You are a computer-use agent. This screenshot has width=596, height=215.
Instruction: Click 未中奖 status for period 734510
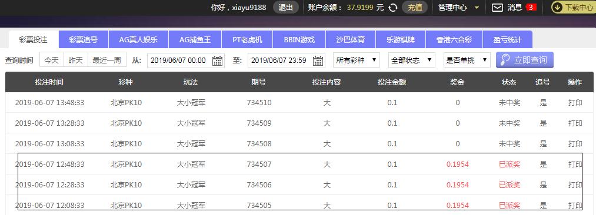click(x=510, y=102)
